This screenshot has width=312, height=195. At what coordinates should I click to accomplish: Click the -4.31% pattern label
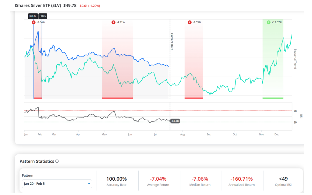pyautogui.click(x=121, y=22)
